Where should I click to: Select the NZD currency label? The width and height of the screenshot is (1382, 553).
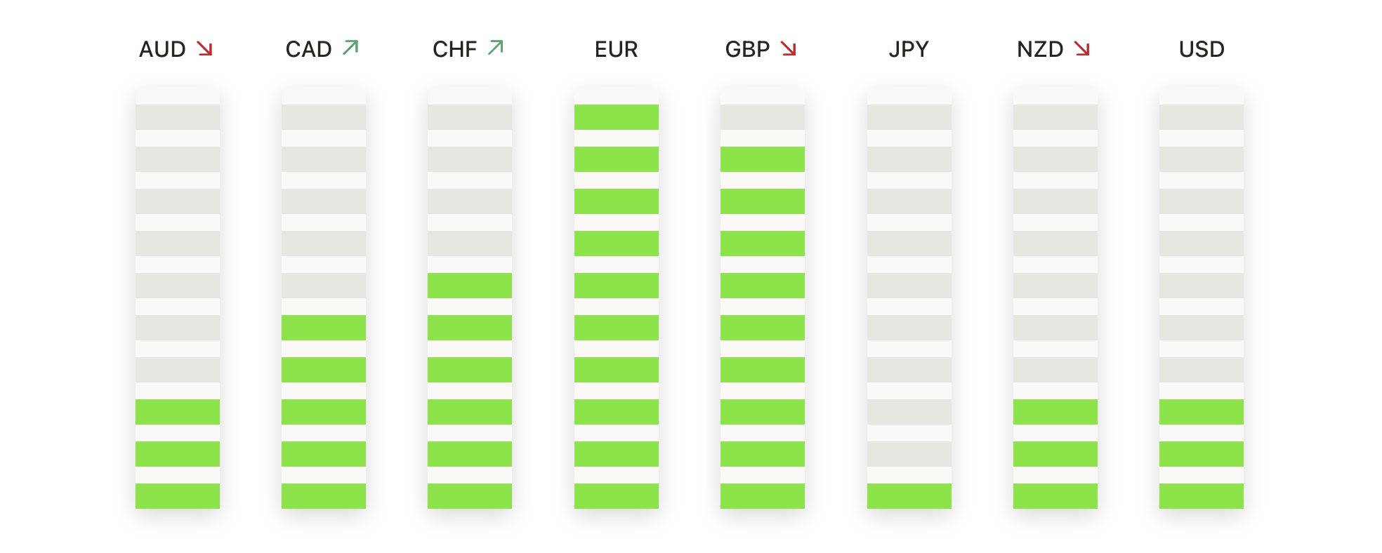[x=1040, y=49]
